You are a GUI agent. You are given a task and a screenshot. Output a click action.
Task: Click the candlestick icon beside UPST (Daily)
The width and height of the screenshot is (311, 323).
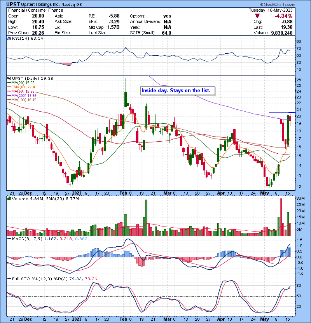click(x=9, y=78)
